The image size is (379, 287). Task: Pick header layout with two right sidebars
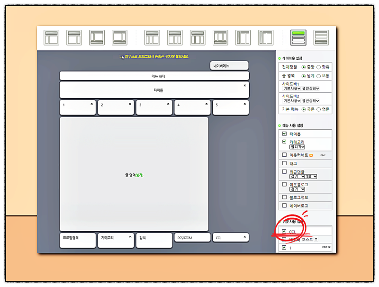(x=175, y=38)
